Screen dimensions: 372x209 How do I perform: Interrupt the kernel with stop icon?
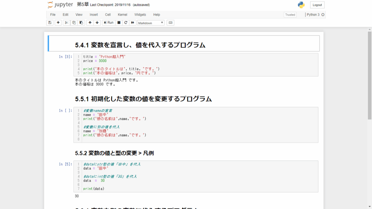118,22
